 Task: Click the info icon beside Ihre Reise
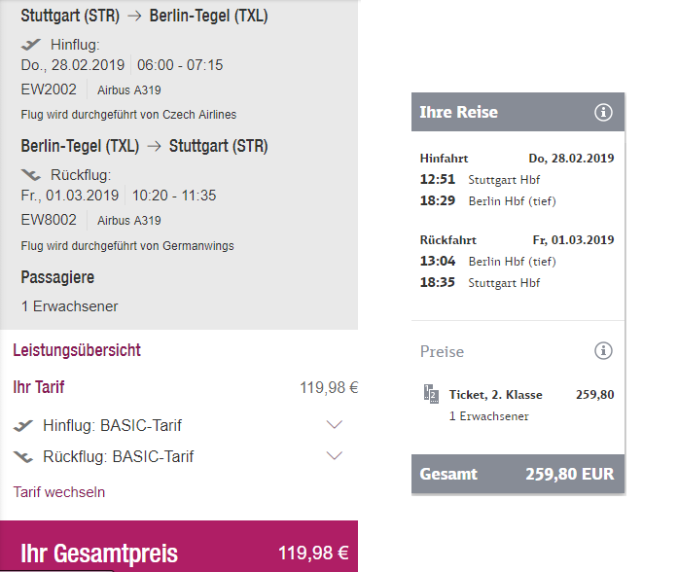[603, 112]
